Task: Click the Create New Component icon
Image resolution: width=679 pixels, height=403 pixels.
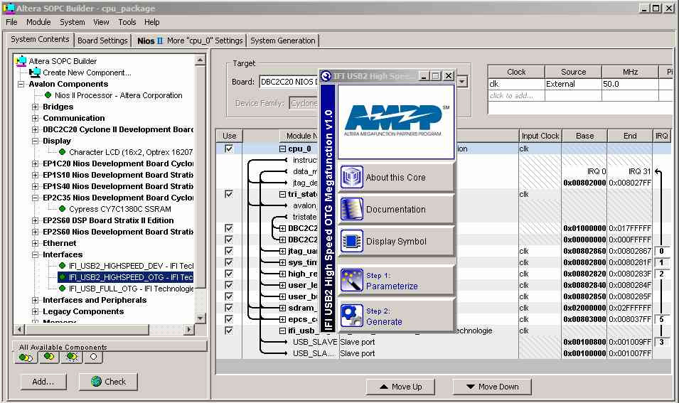Action: 35,72
